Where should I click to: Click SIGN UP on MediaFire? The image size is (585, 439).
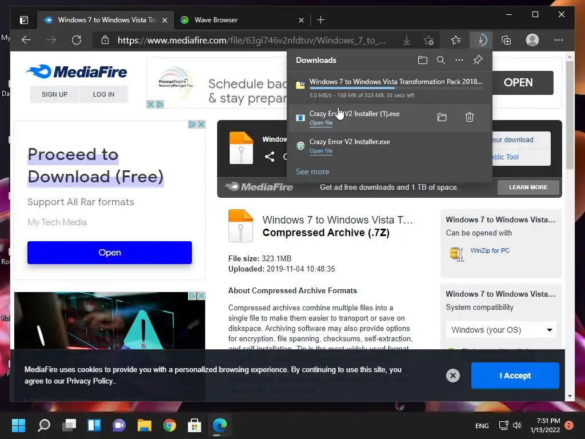click(x=54, y=94)
